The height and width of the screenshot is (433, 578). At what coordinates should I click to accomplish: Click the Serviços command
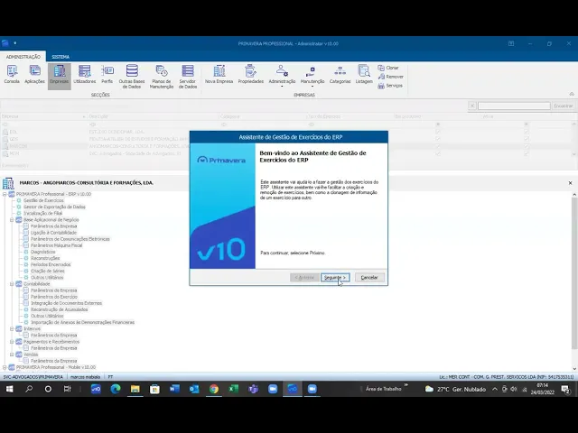tap(390, 86)
